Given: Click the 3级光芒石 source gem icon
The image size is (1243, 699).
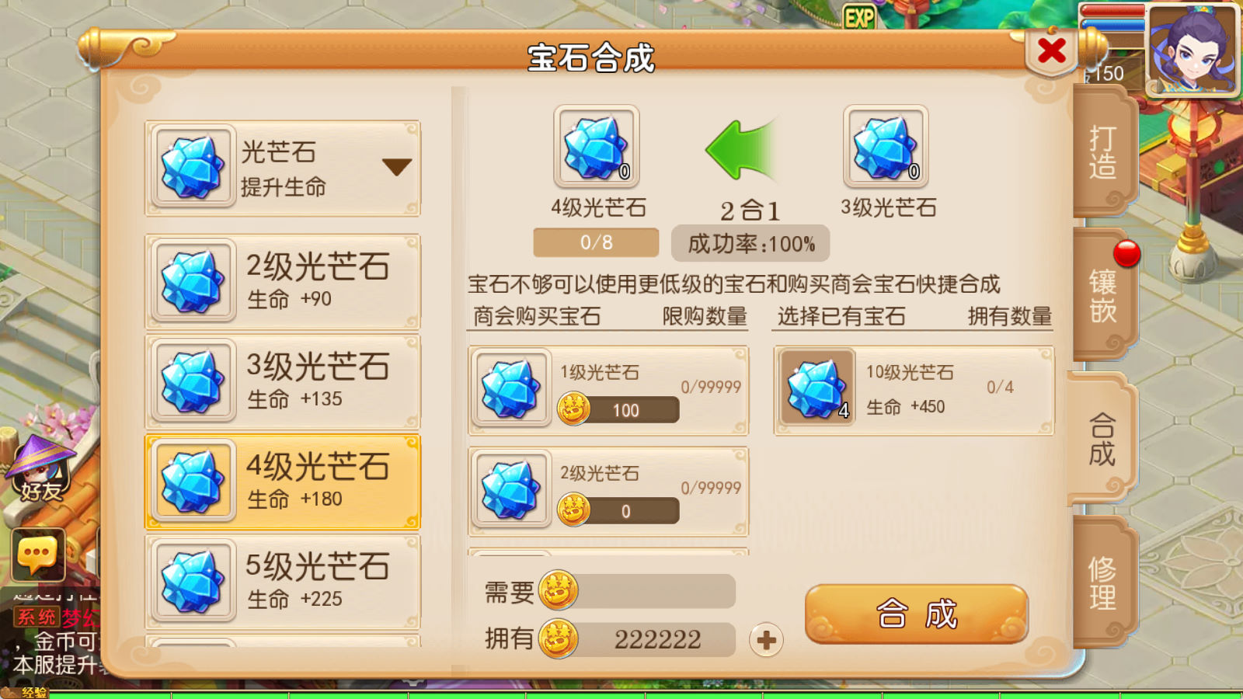Looking at the screenshot, I should point(886,147).
